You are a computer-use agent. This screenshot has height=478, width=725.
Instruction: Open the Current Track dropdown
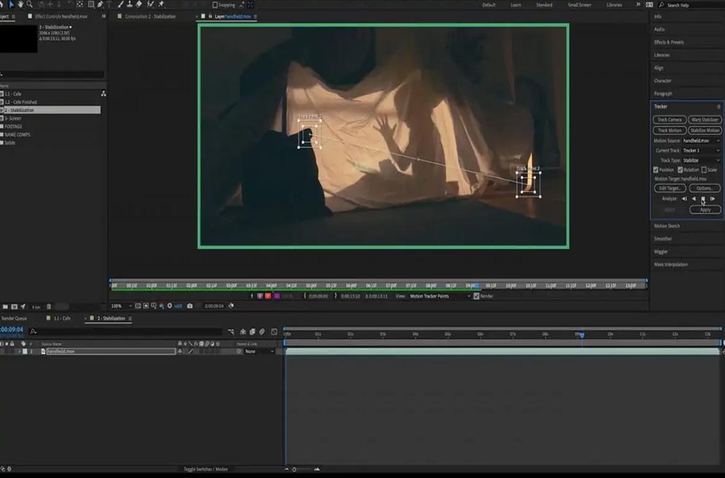(702, 151)
